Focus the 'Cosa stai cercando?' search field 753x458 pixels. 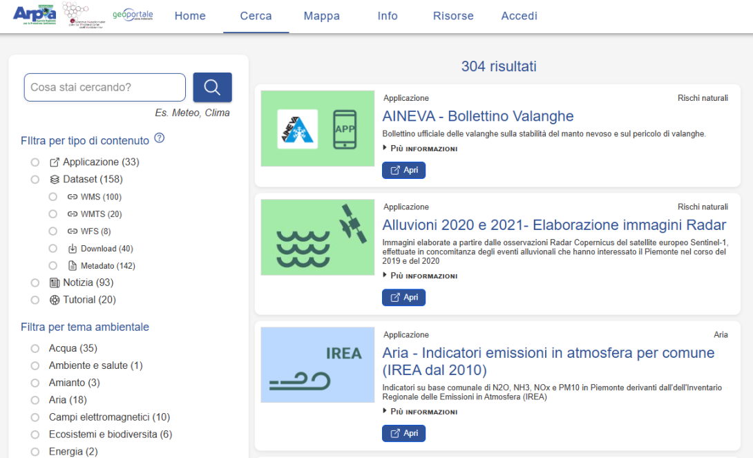(105, 87)
